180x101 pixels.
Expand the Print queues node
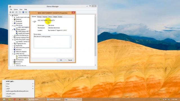pyautogui.click(x=13, y=60)
